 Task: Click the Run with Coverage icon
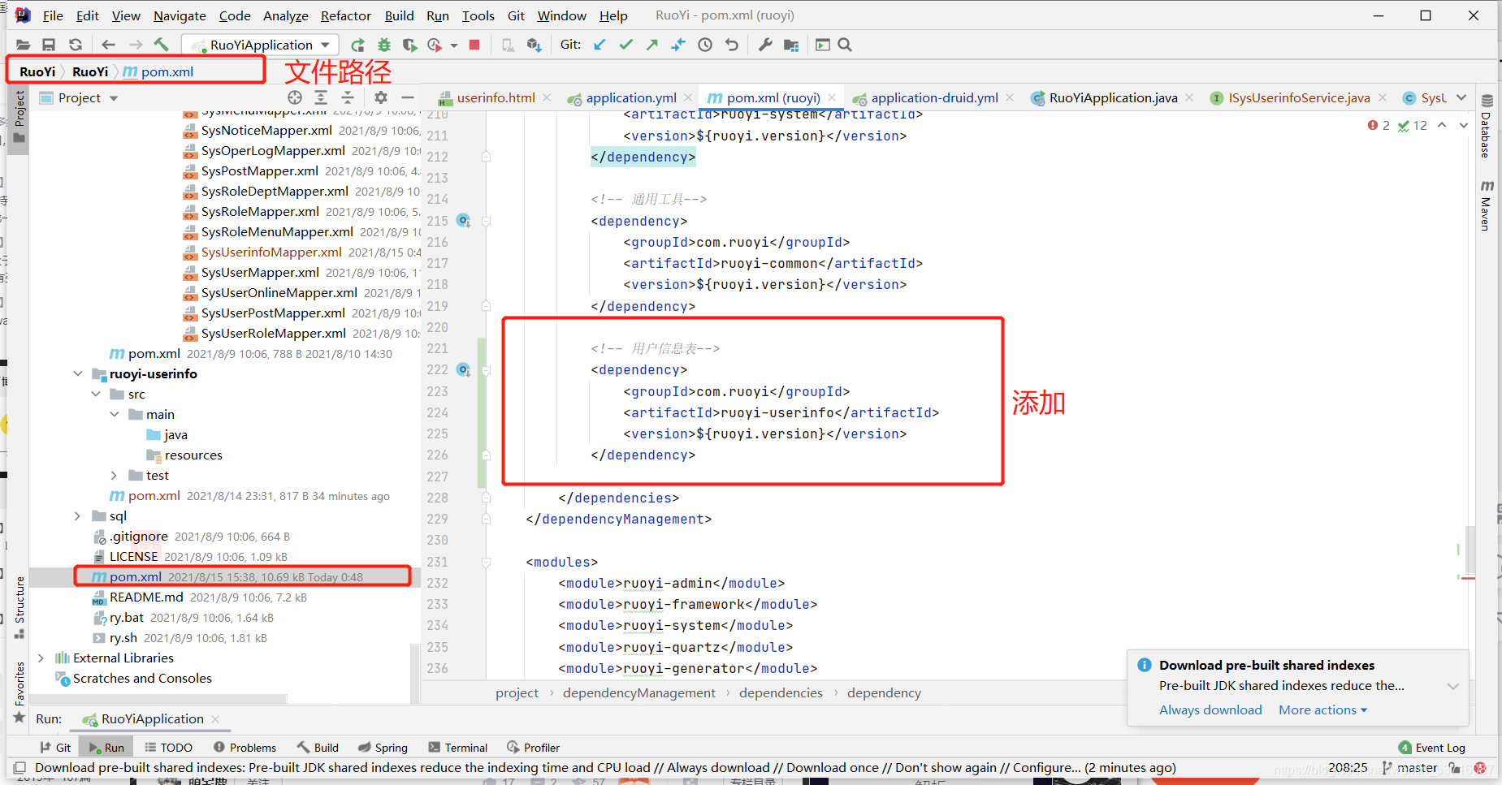pos(409,45)
